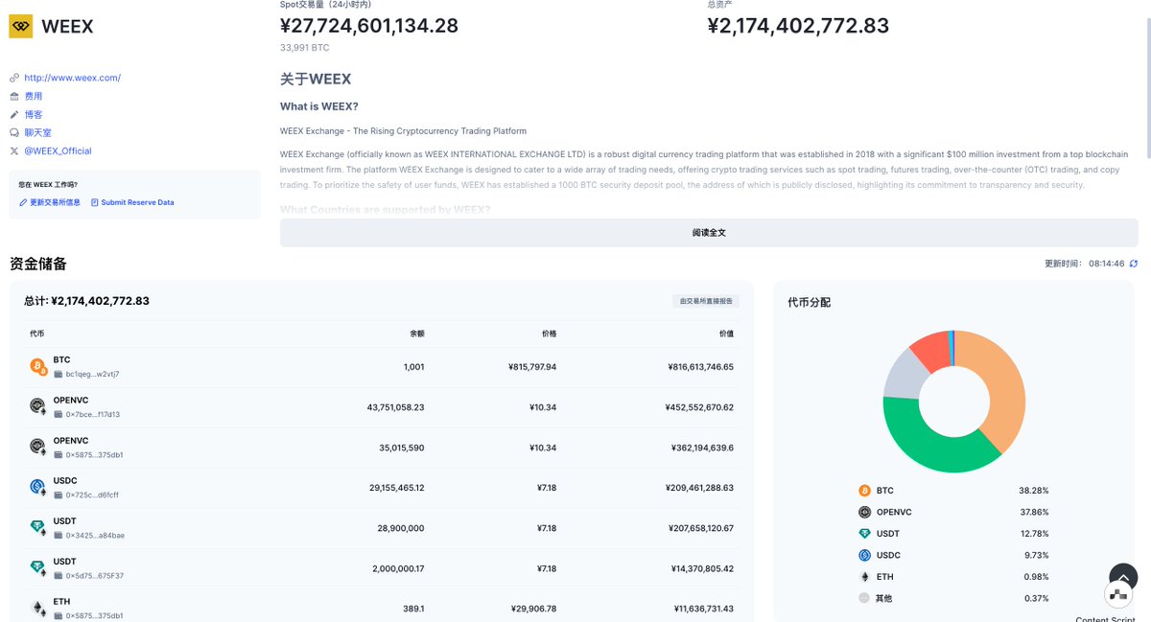The width and height of the screenshot is (1151, 622).
Task: Expand article with 阅读全文 button
Action: click(x=709, y=233)
